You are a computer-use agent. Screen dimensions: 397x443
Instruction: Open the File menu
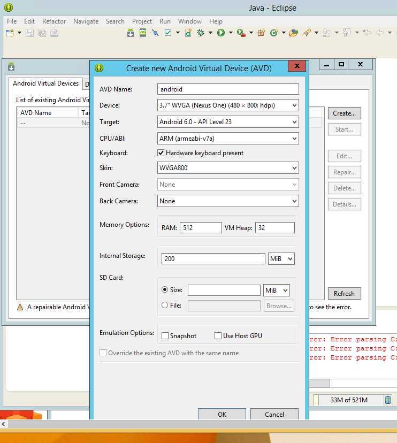pyautogui.click(x=12, y=21)
